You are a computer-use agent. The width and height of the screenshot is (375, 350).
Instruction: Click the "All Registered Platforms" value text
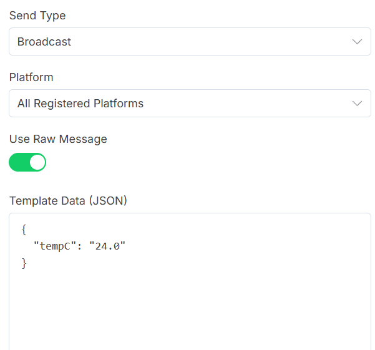[x=80, y=104]
